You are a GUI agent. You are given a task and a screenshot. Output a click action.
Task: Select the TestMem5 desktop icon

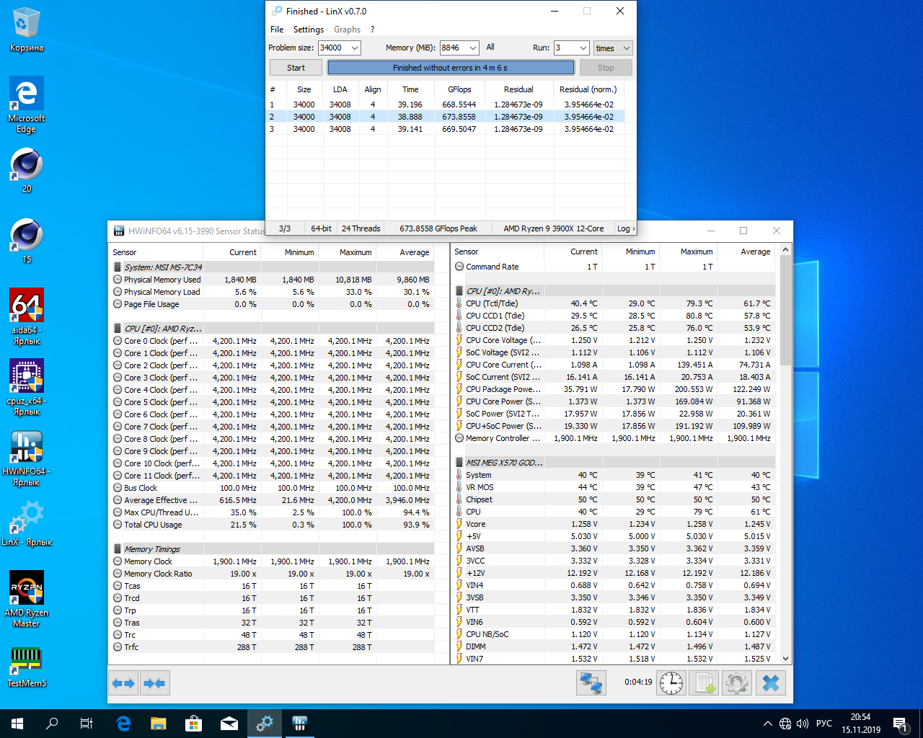tap(27, 666)
